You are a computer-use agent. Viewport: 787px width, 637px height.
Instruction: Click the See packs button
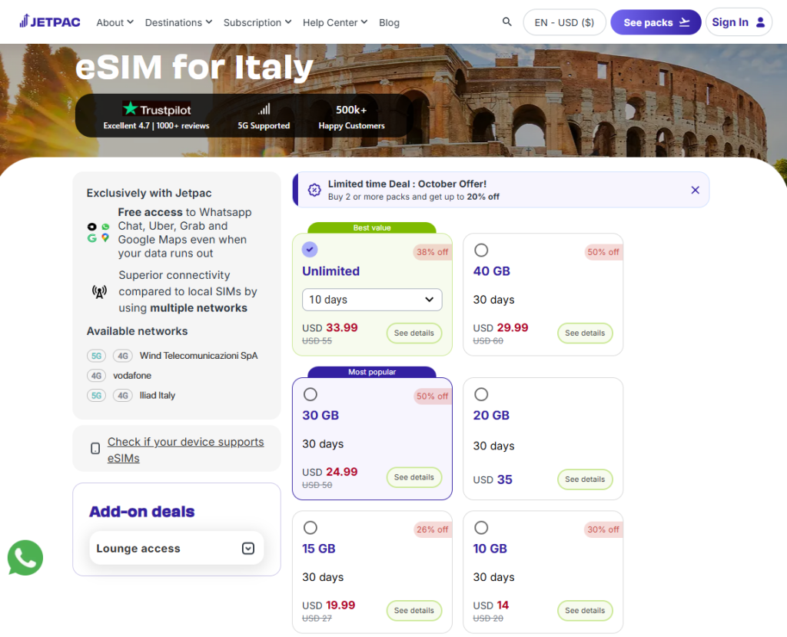[x=656, y=22]
